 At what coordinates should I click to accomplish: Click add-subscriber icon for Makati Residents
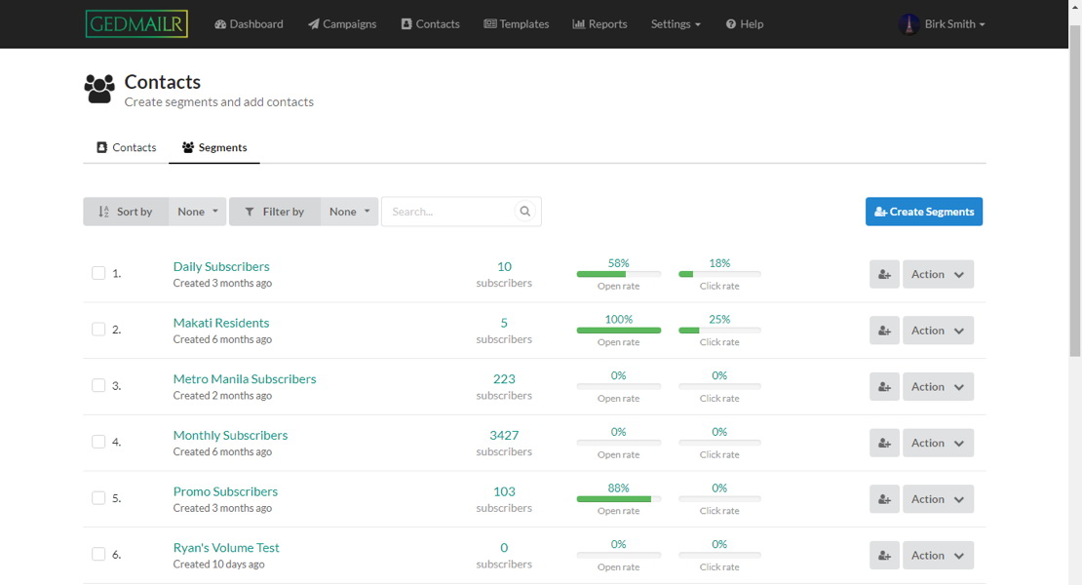tap(884, 331)
